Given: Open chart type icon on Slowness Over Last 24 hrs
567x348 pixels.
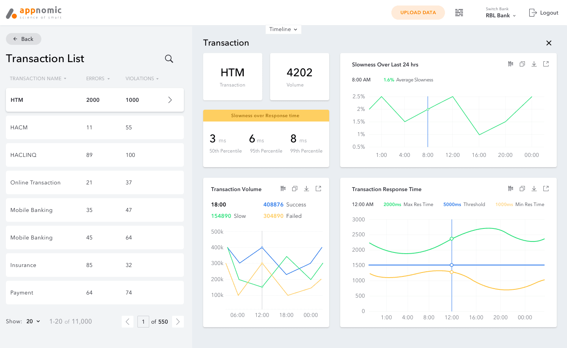Looking at the screenshot, I should coord(511,64).
